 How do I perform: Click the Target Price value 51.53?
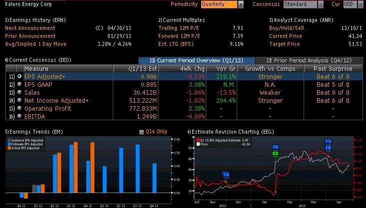355,44
